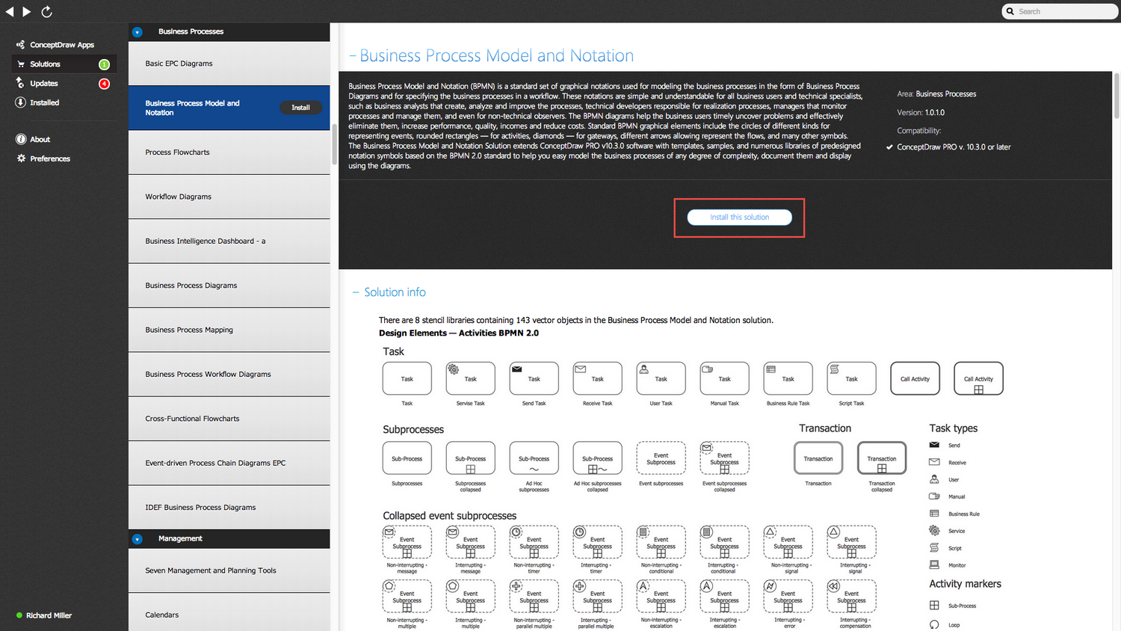
Task: Select Process Flowcharts solution
Action: [x=229, y=153]
